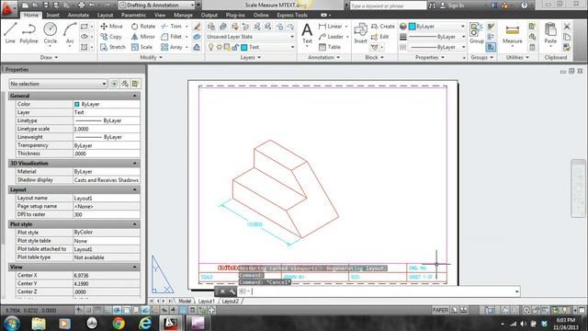
Task: Open Internet Explorer from taskbar
Action: [x=145, y=323]
